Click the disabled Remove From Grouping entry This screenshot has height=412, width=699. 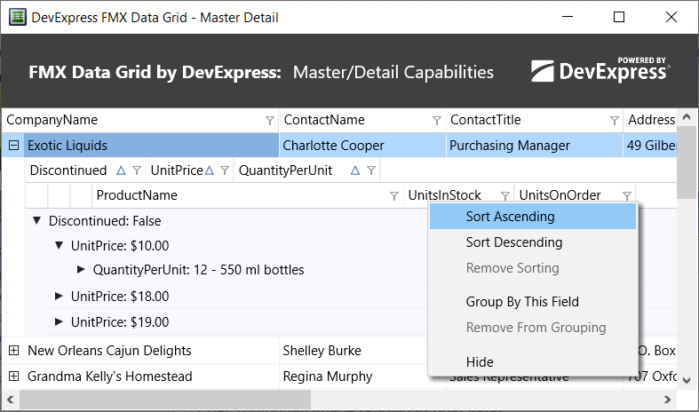pyautogui.click(x=533, y=328)
